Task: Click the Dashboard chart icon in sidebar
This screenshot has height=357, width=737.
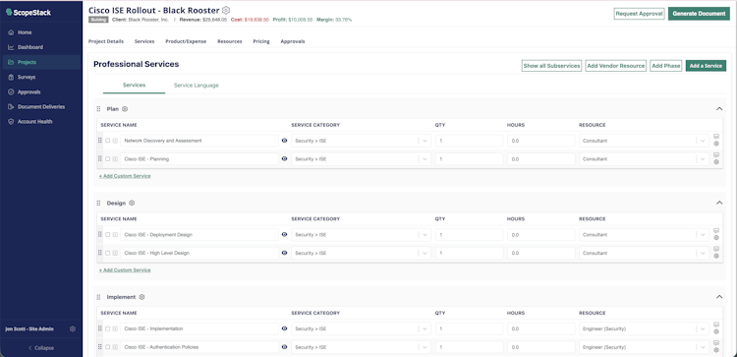Action: (11, 47)
